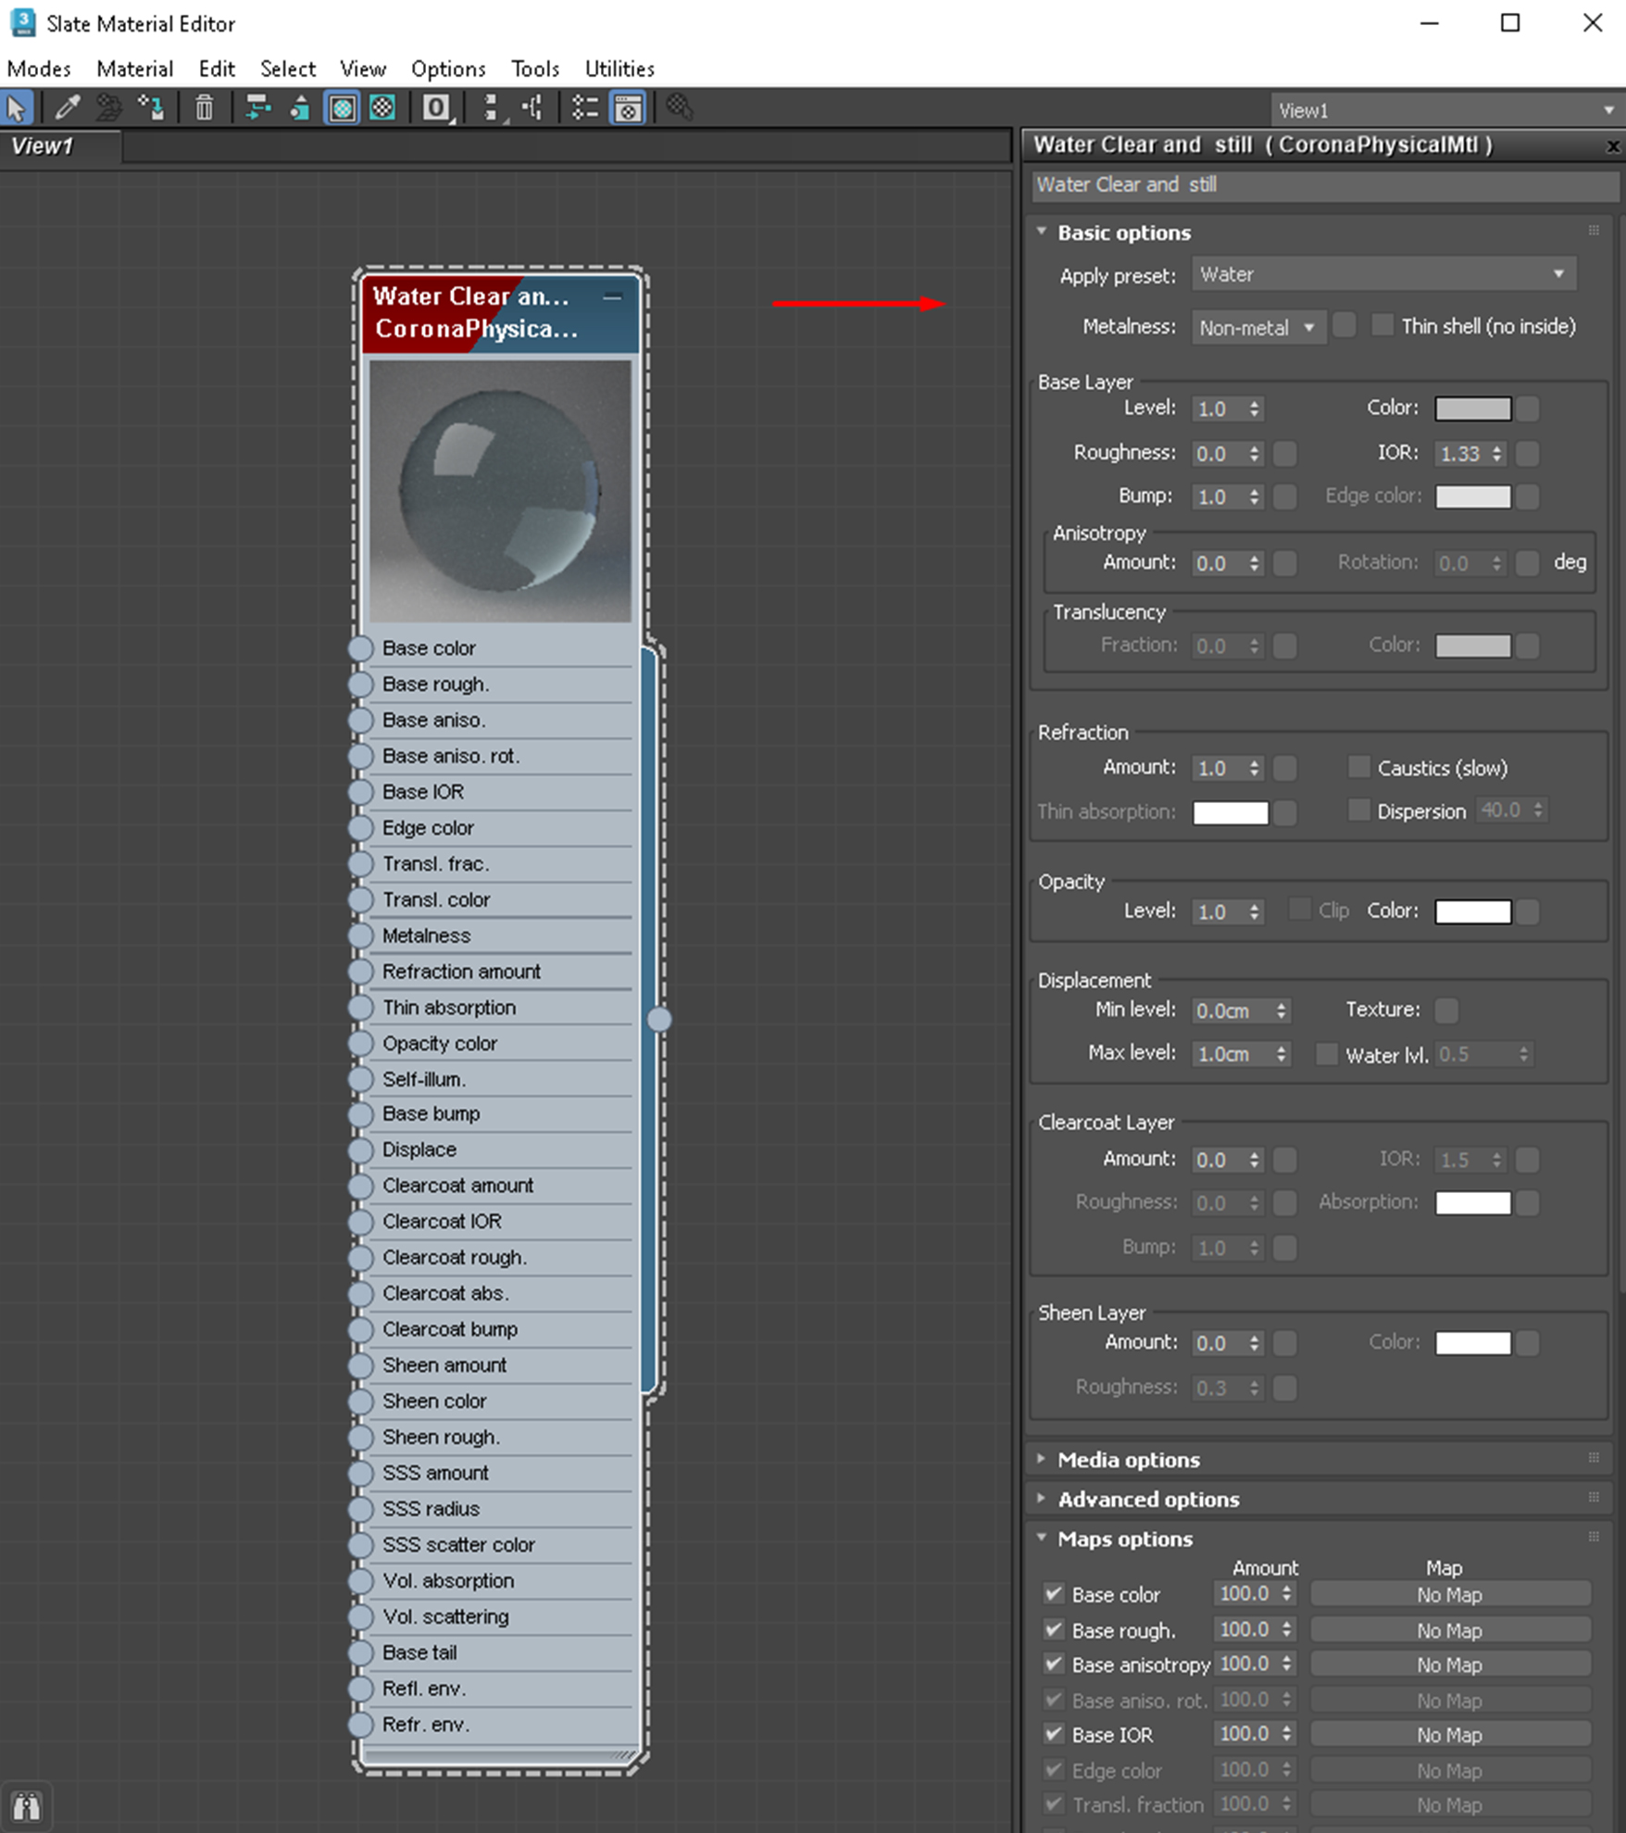Toggle Parameter editor icon

click(x=628, y=108)
